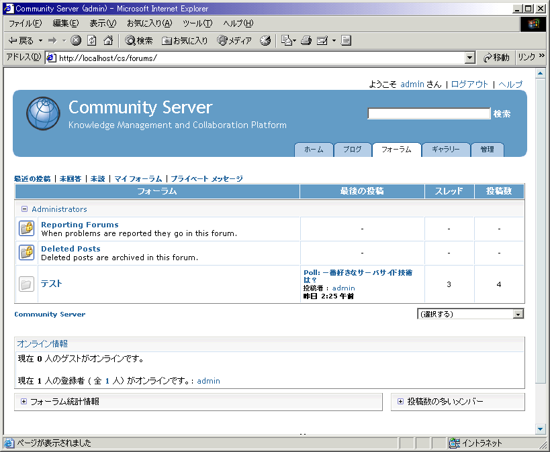Click the Refresh page icon
550x452 pixels.
pos(92,41)
